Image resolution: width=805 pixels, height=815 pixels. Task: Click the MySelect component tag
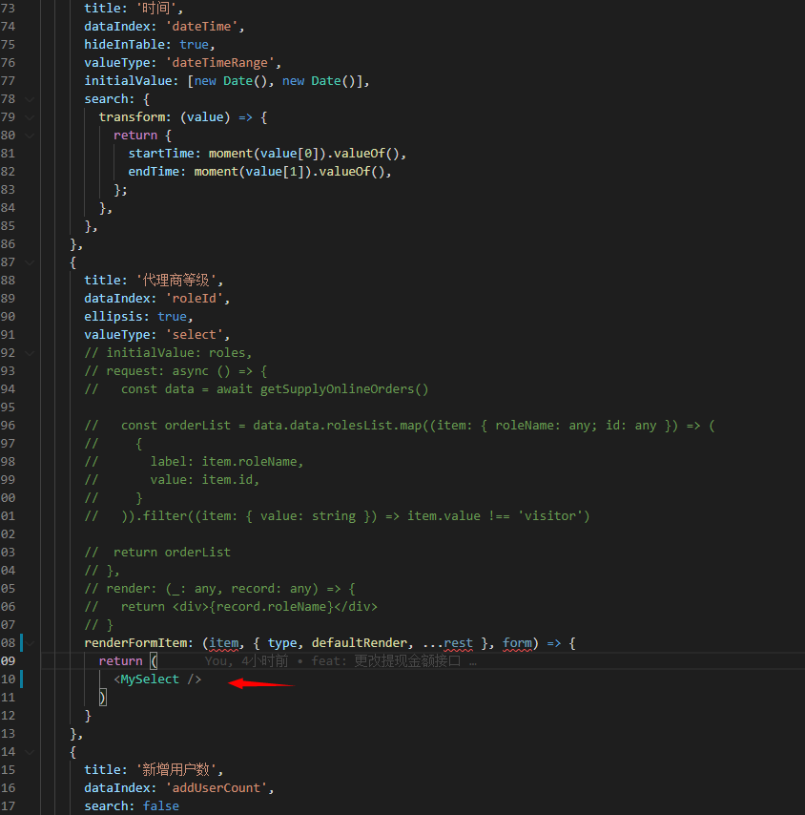click(148, 679)
